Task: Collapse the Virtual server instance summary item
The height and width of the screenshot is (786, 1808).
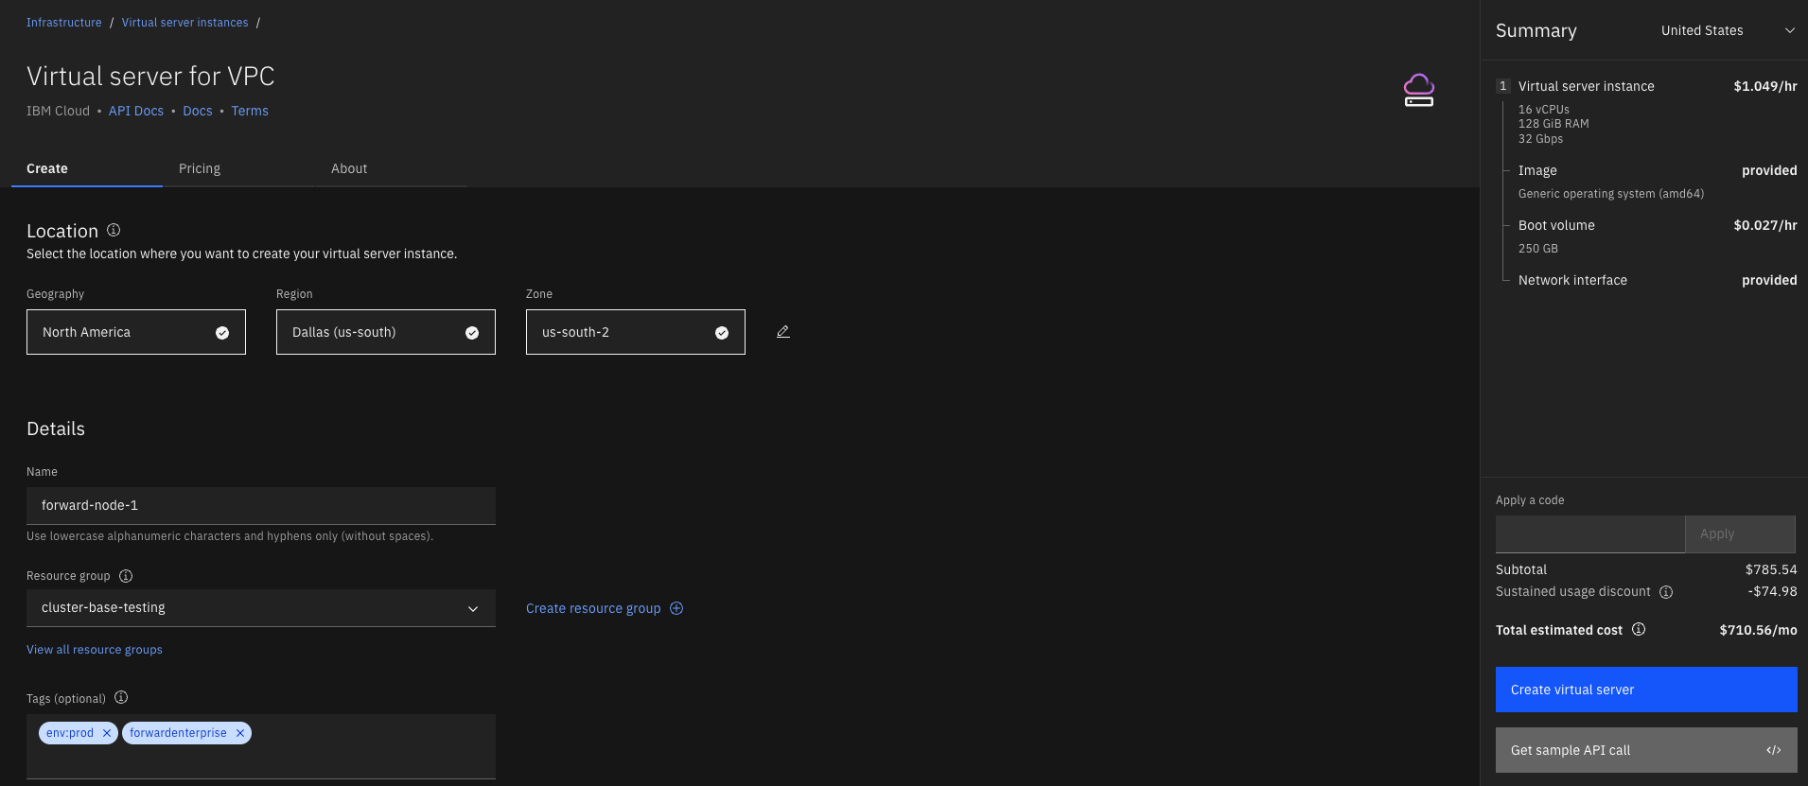Action: click(x=1502, y=86)
